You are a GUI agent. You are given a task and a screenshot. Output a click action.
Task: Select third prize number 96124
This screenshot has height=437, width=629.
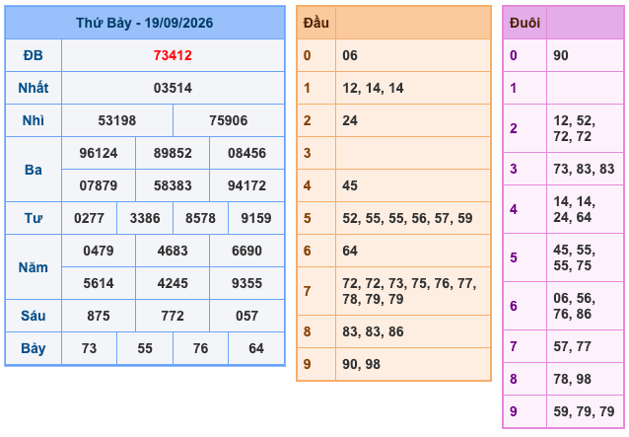(x=99, y=153)
